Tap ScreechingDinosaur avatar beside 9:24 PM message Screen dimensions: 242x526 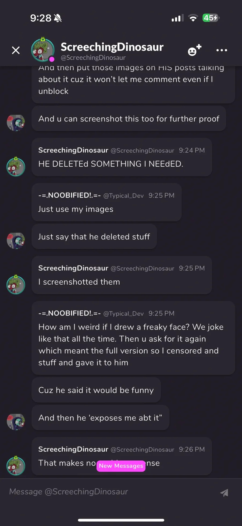(16, 167)
